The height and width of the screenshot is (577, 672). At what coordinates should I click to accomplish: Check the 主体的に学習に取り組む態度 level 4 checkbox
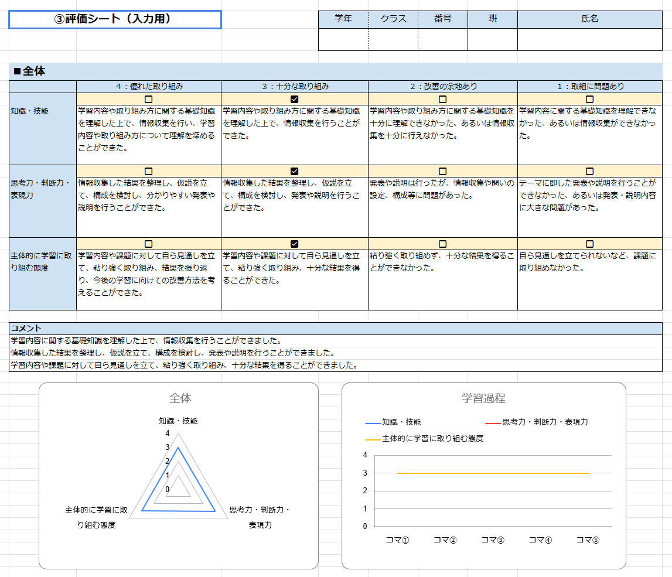coord(149,244)
